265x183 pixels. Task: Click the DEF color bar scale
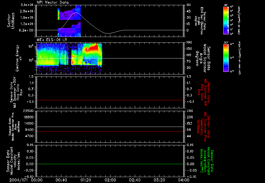click(x=226, y=58)
